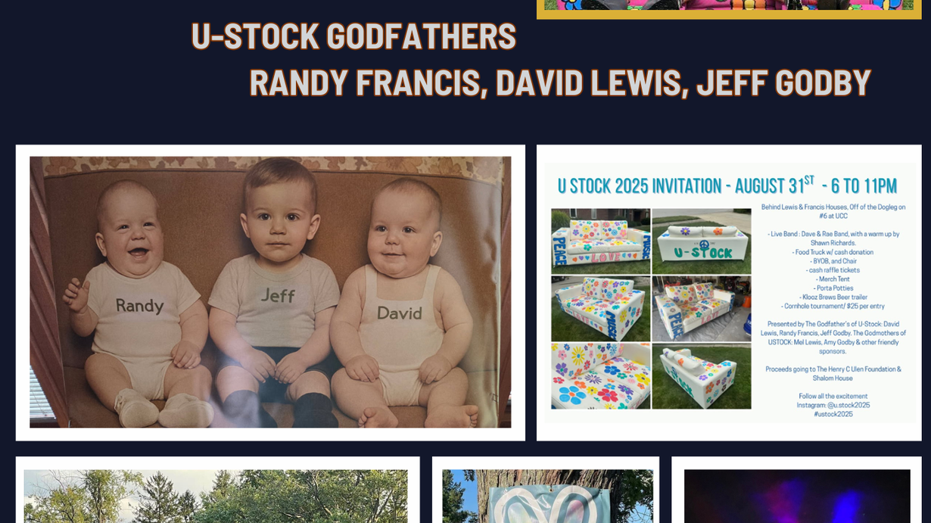The width and height of the screenshot is (931, 523).
Task: Open the three babies Godfathers photo
Action: click(x=270, y=292)
